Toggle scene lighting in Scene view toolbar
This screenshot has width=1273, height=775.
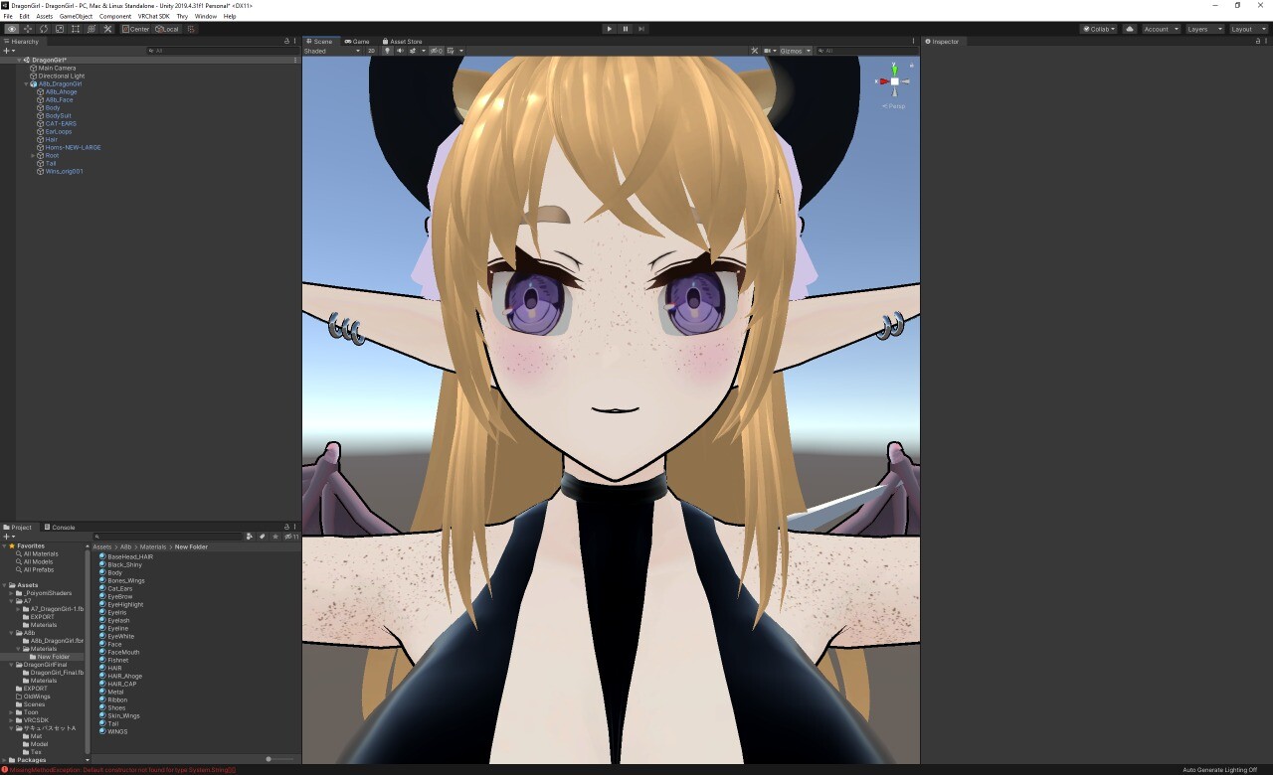(387, 50)
